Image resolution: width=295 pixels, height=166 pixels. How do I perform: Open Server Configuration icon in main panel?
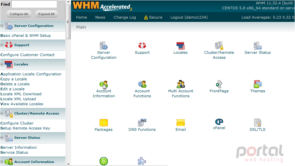pos(104,45)
